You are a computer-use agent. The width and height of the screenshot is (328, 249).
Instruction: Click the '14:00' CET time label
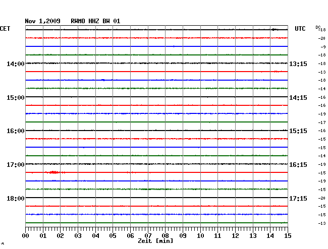16,64
